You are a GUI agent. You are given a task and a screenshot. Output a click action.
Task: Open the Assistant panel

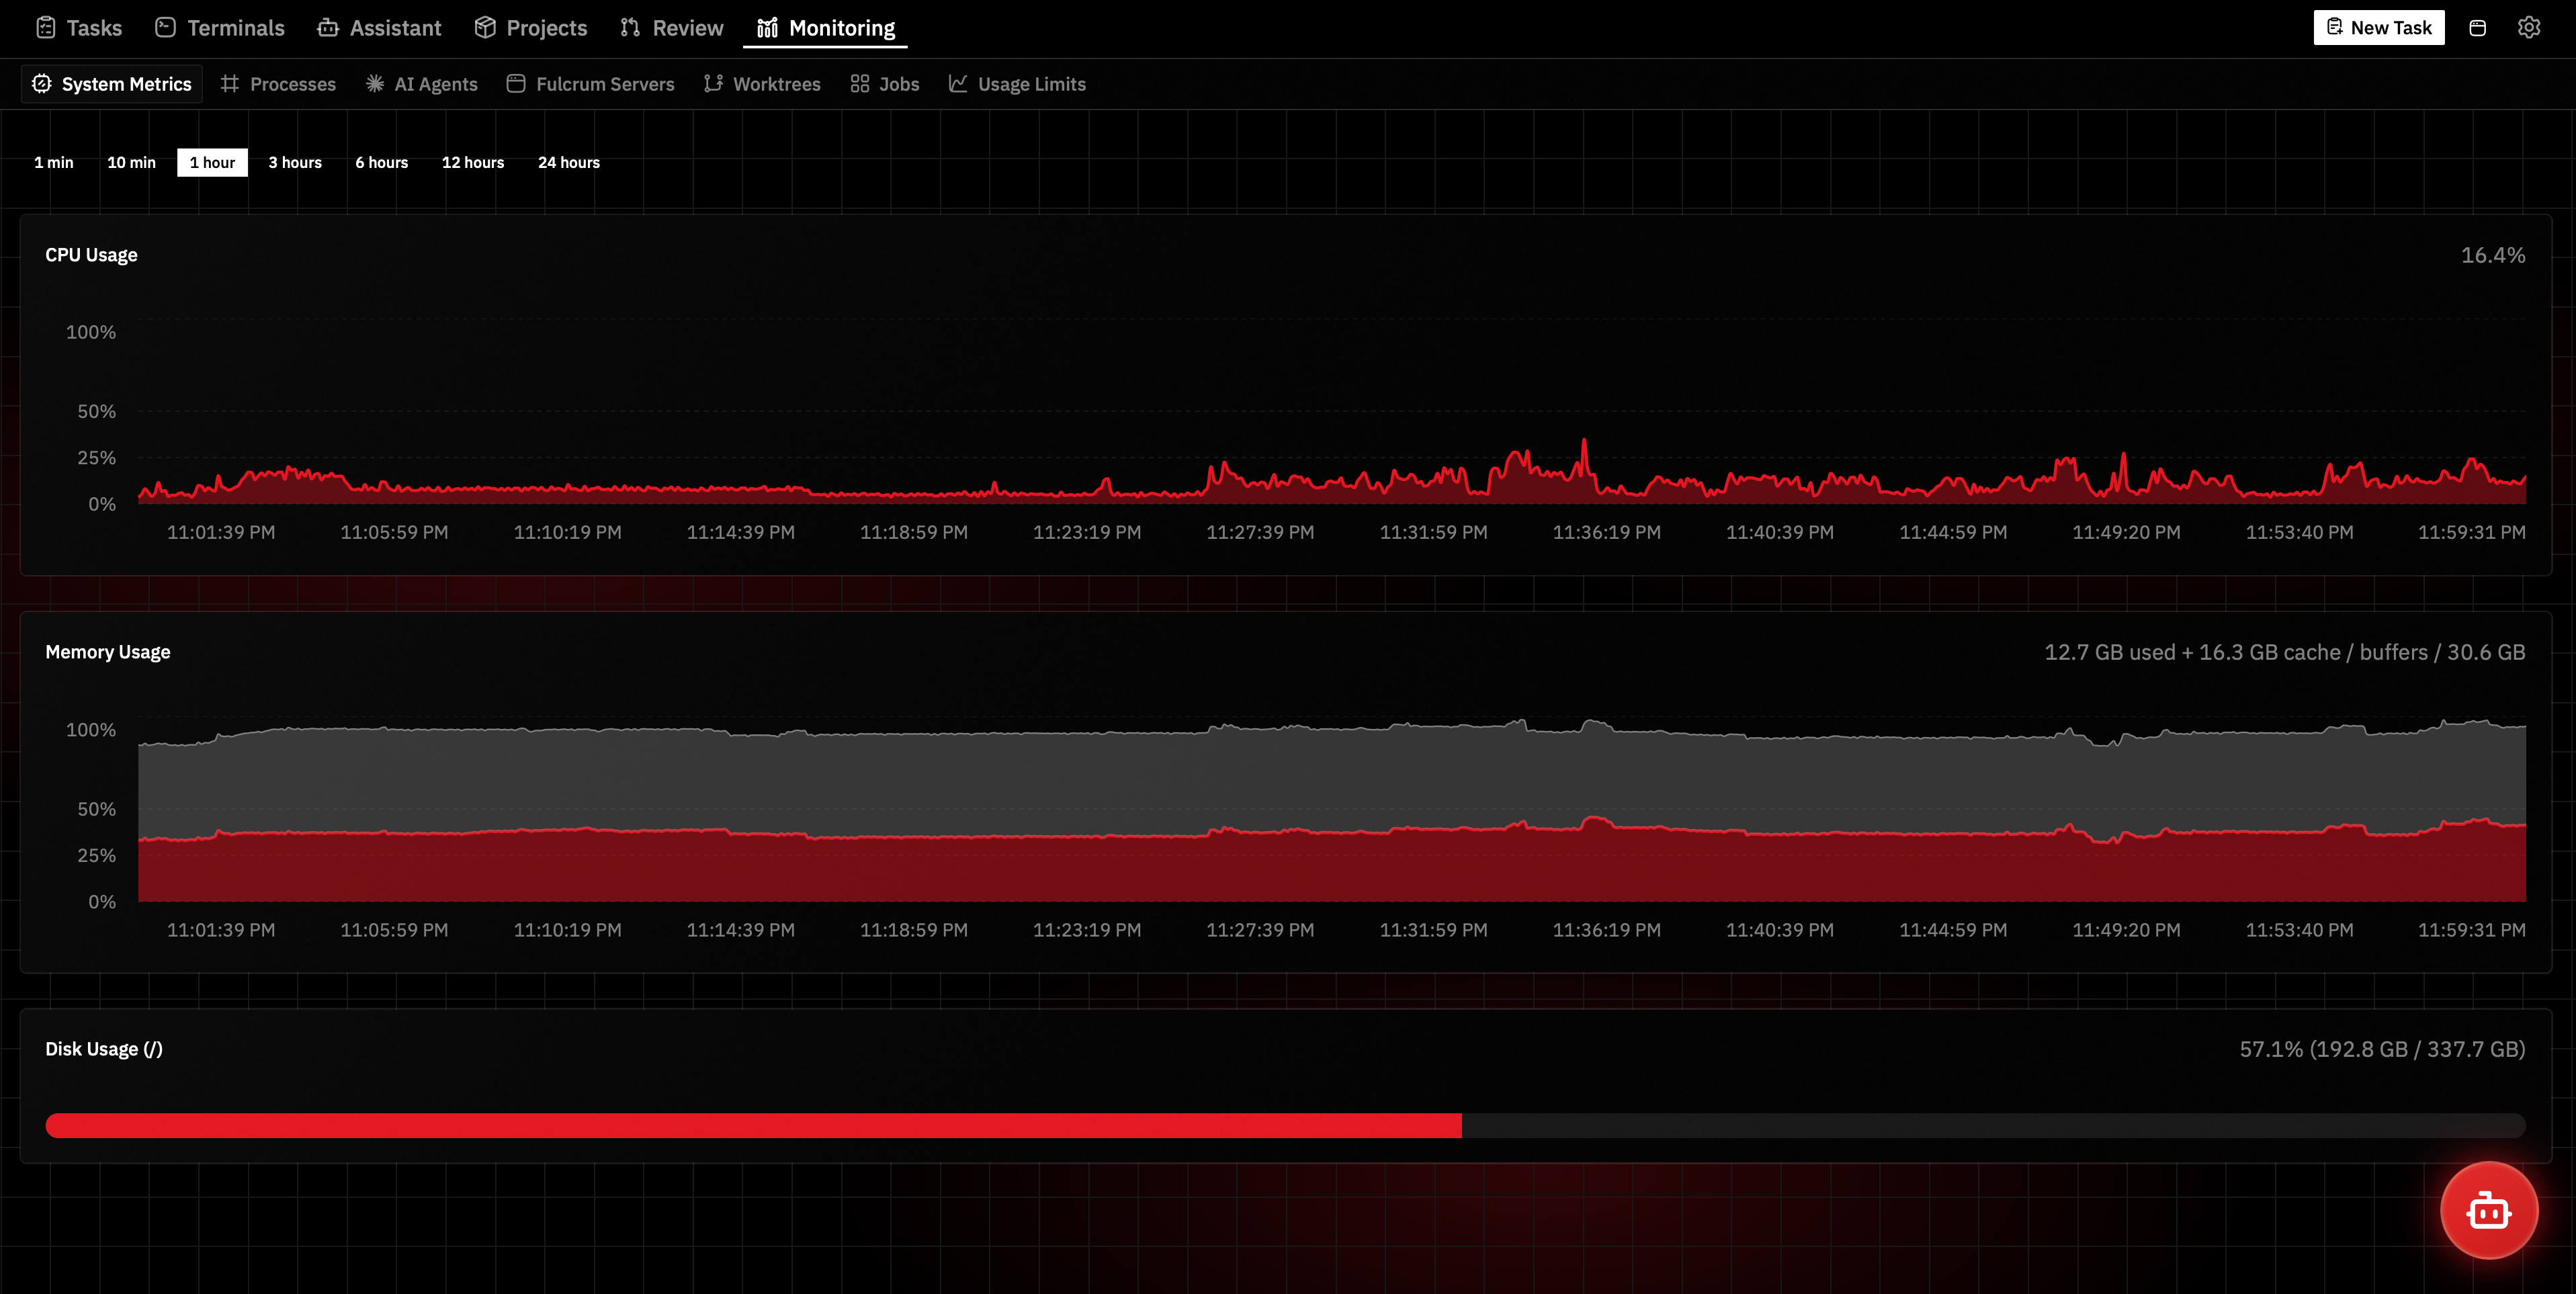pyautogui.click(x=328, y=27)
